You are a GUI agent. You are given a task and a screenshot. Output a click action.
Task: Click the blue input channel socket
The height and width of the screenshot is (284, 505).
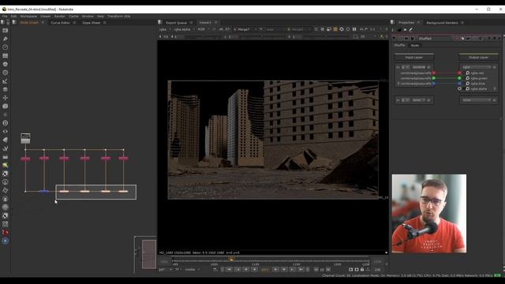click(x=434, y=84)
